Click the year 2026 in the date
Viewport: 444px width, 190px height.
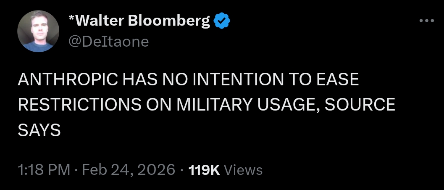(x=156, y=169)
